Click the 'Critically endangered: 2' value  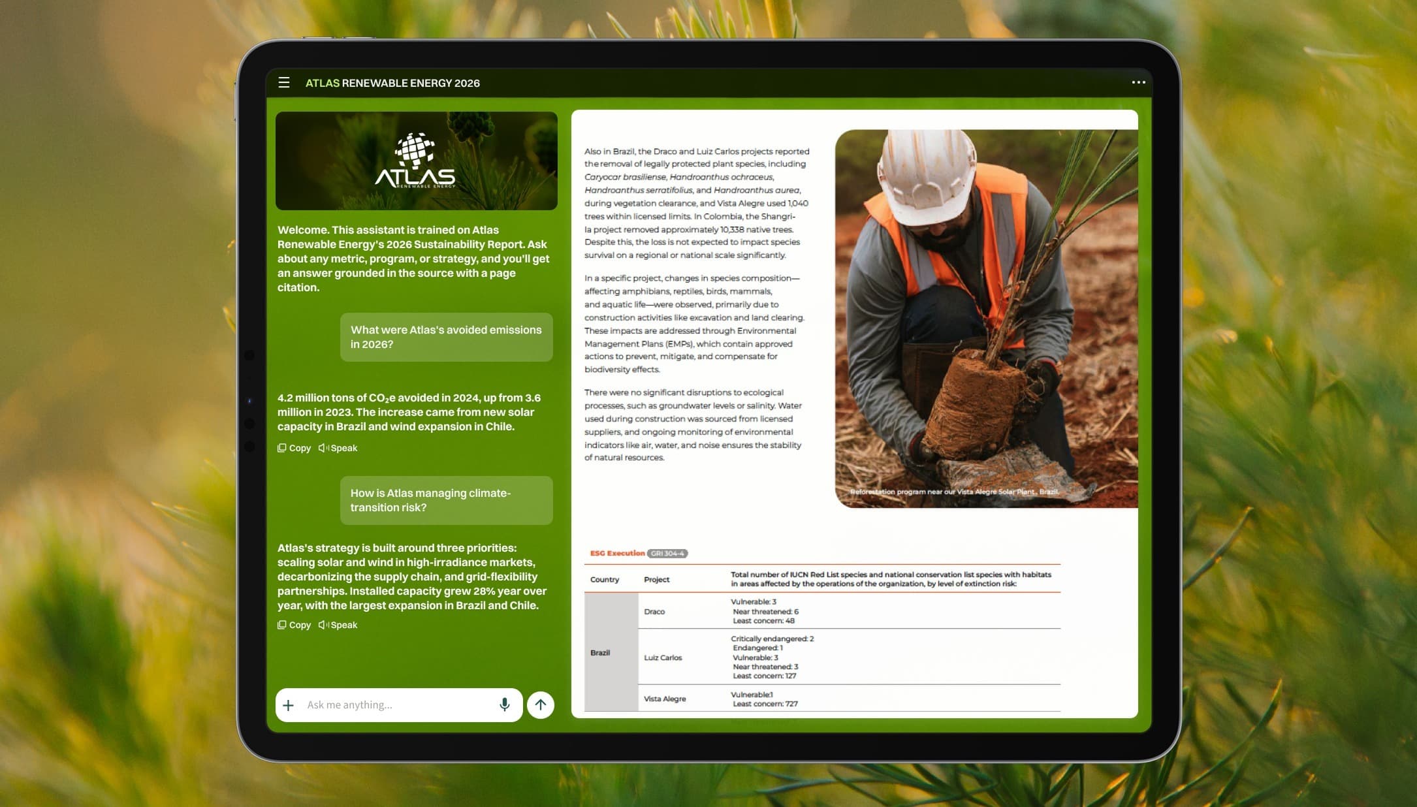coord(772,639)
